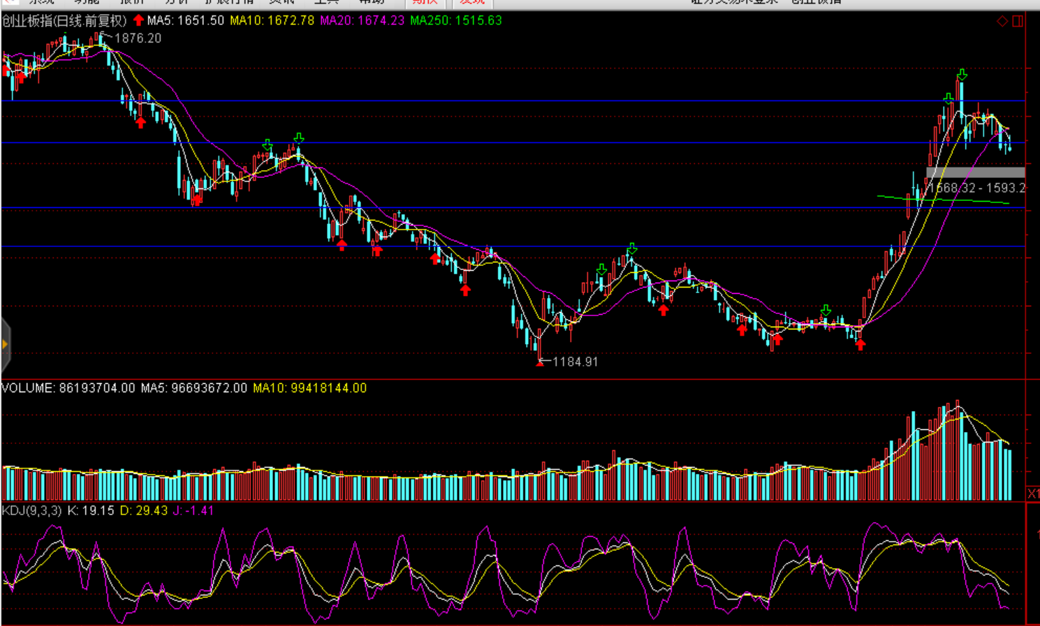This screenshot has height=626, width=1040.
Task: Click the 创业板指 daily chart title
Action: pos(64,21)
